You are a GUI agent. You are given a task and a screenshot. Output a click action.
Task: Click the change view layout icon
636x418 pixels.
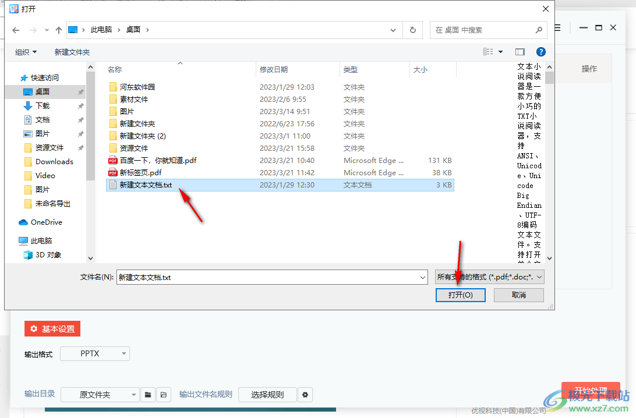click(x=488, y=52)
